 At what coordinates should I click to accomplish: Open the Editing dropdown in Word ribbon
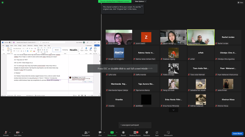(x=82, y=50)
